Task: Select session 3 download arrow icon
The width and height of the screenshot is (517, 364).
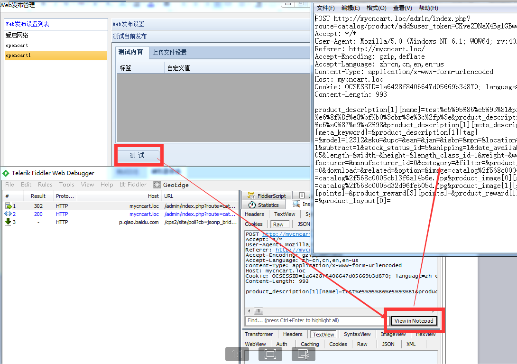Action: pyautogui.click(x=8, y=222)
